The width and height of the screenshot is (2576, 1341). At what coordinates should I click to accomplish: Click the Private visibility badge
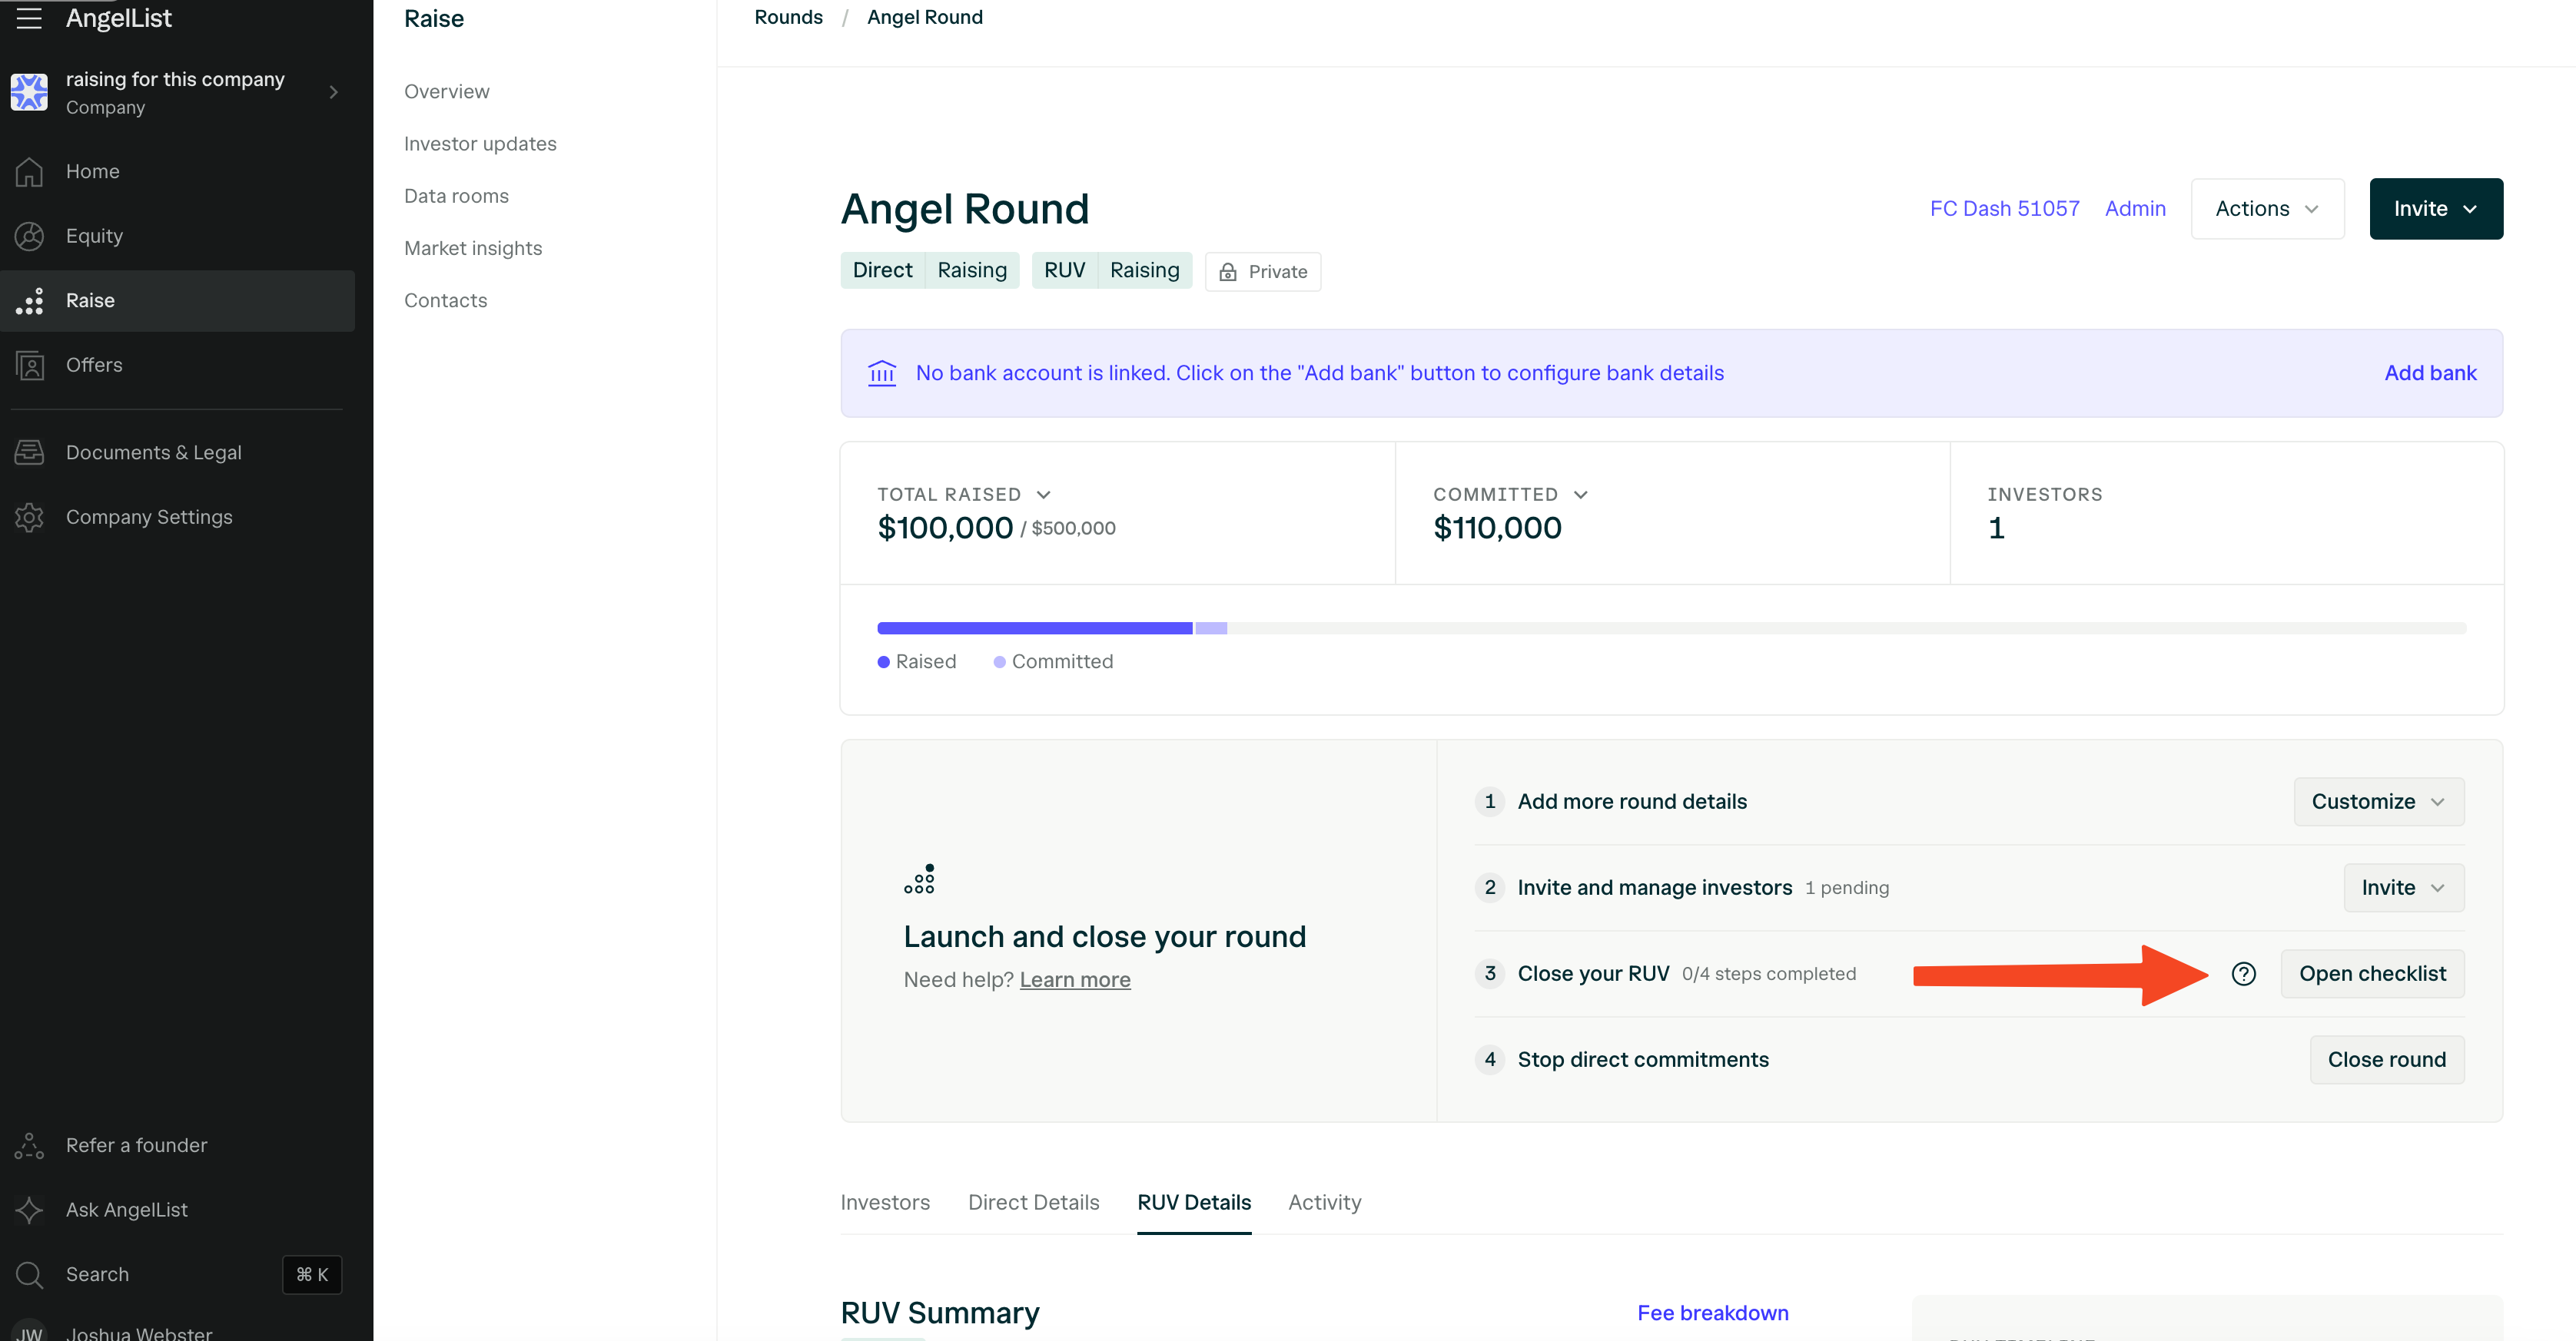1262,272
